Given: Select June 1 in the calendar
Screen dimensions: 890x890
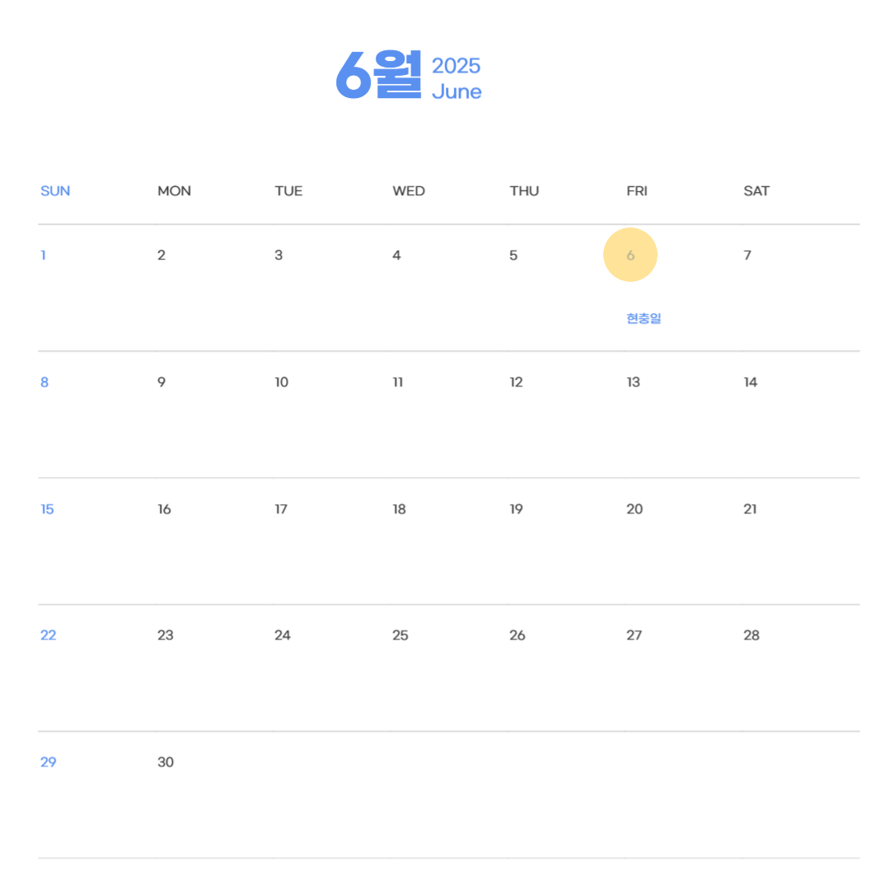Looking at the screenshot, I should pyautogui.click(x=43, y=255).
